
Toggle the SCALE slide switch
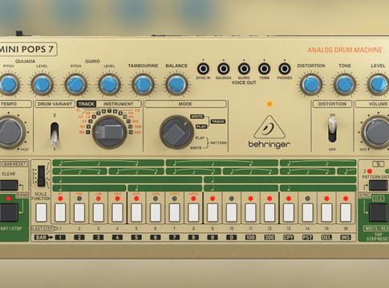[41, 176]
